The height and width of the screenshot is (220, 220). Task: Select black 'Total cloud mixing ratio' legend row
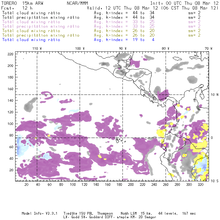click(x=31, y=13)
